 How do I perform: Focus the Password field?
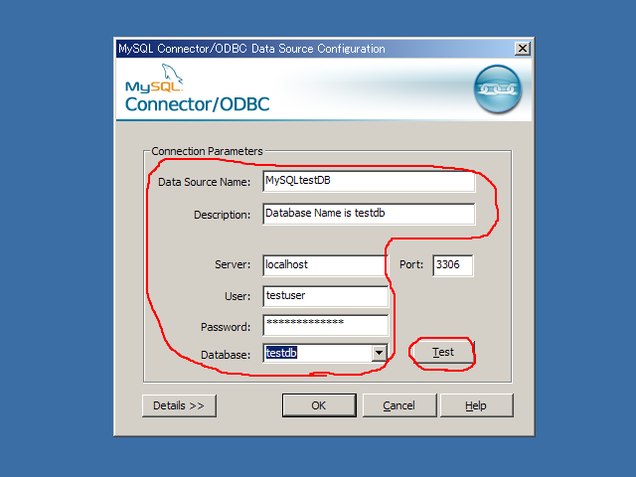tap(325, 325)
